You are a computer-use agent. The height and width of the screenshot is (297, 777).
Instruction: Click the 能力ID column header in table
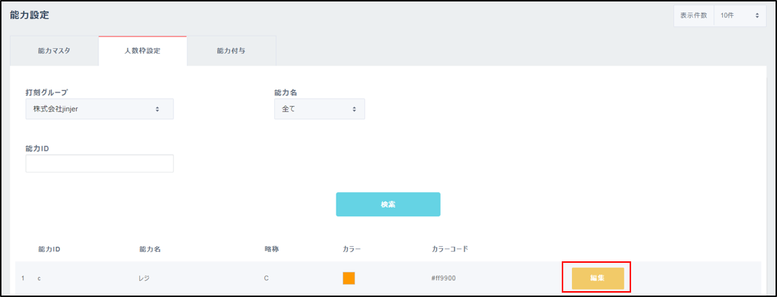coord(49,249)
